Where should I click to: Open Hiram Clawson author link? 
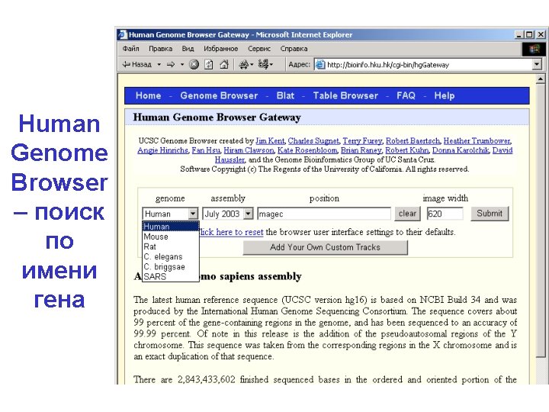point(249,150)
